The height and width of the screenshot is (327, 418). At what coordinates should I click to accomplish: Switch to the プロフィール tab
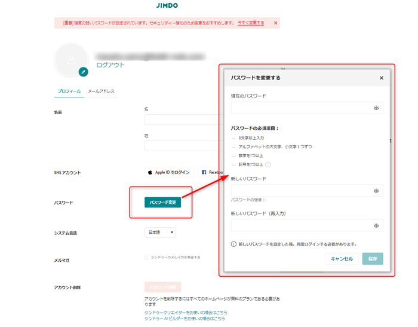69,91
